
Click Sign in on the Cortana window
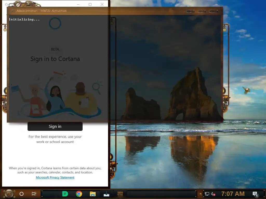pos(55,126)
